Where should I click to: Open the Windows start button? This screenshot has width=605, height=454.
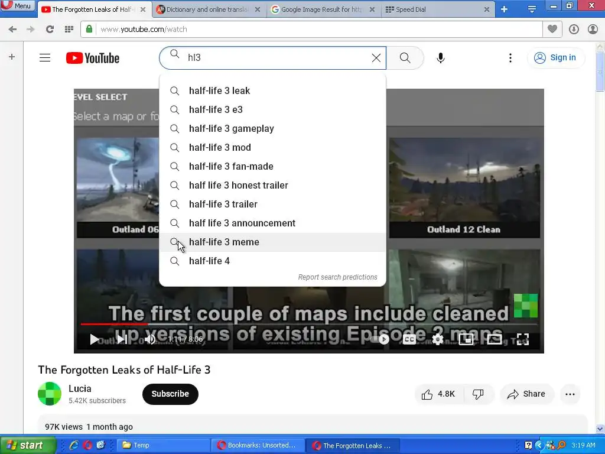(28, 445)
